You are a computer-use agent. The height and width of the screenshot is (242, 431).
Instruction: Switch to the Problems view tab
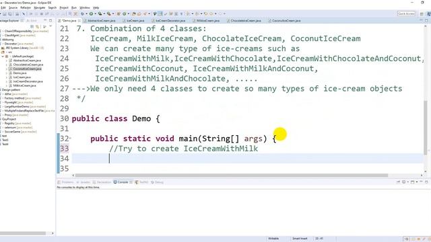click(x=65, y=182)
